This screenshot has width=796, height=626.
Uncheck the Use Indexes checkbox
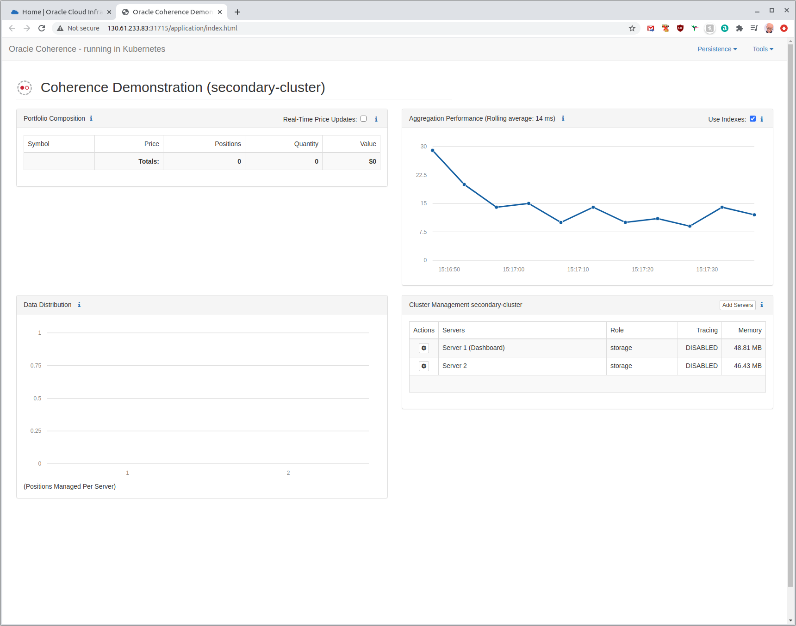click(x=753, y=119)
